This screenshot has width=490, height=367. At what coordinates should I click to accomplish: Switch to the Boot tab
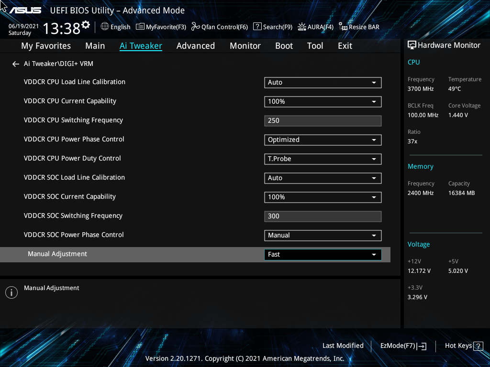pyautogui.click(x=284, y=46)
